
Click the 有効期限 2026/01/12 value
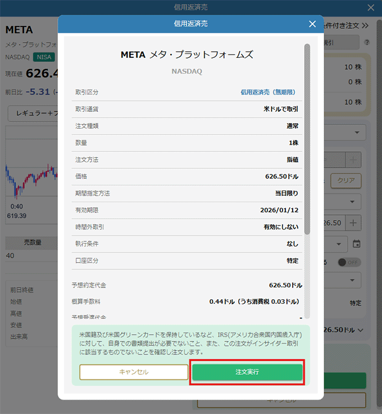(279, 210)
